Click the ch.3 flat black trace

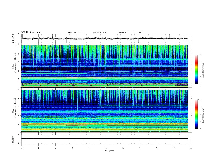(105, 139)
